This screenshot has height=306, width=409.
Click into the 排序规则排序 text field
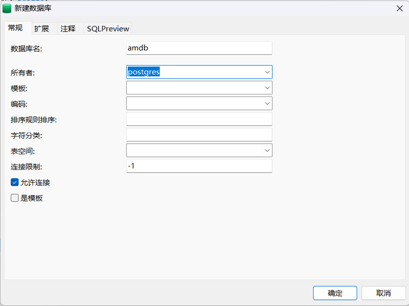[199, 119]
